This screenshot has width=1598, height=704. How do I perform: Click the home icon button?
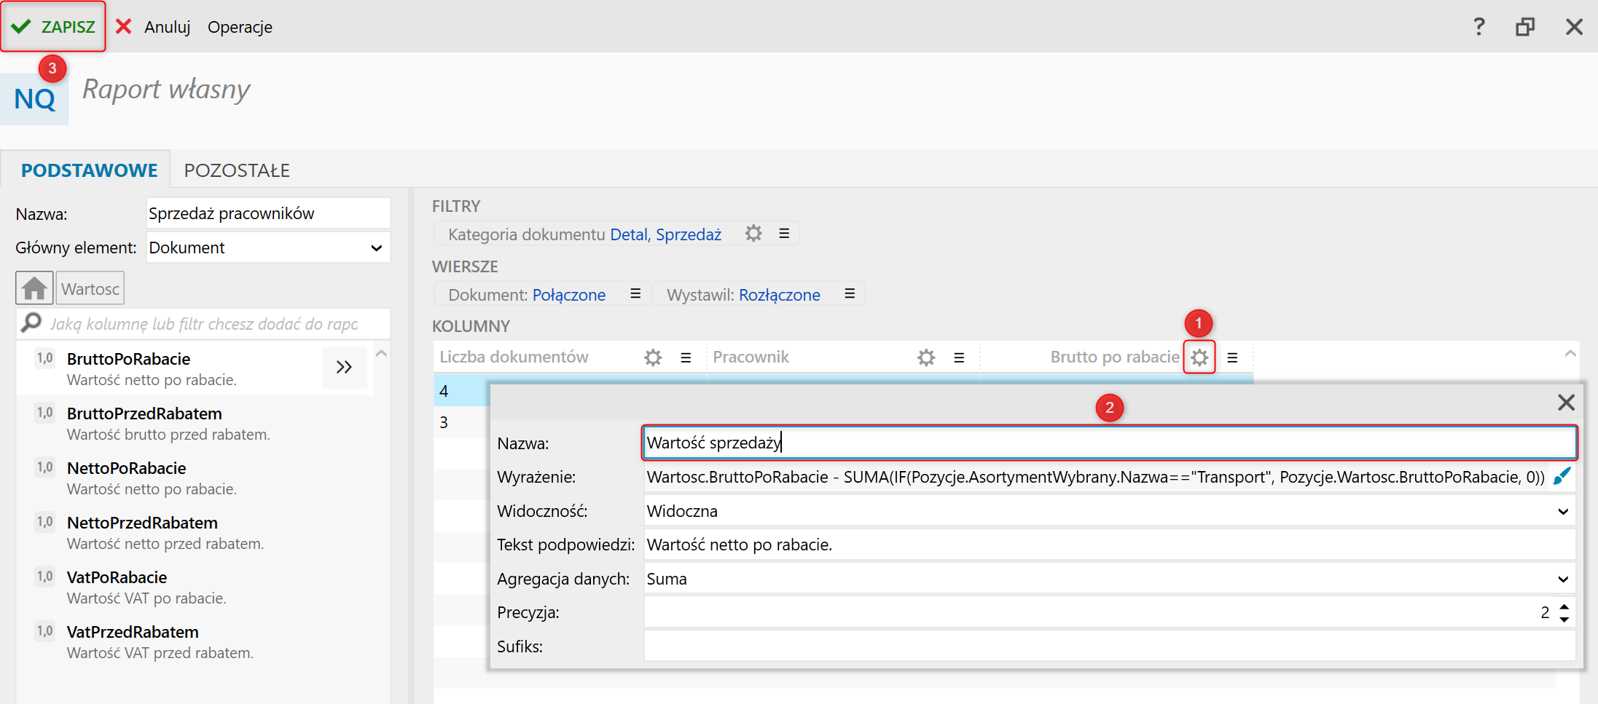click(x=34, y=288)
